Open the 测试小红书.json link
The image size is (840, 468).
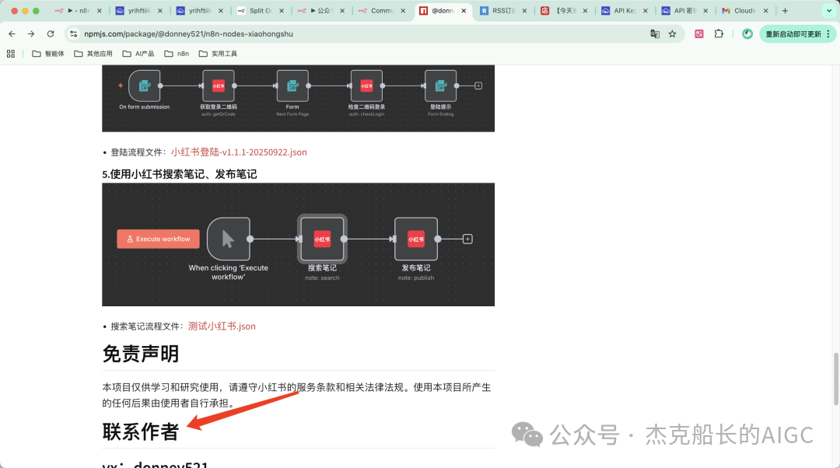pos(222,326)
